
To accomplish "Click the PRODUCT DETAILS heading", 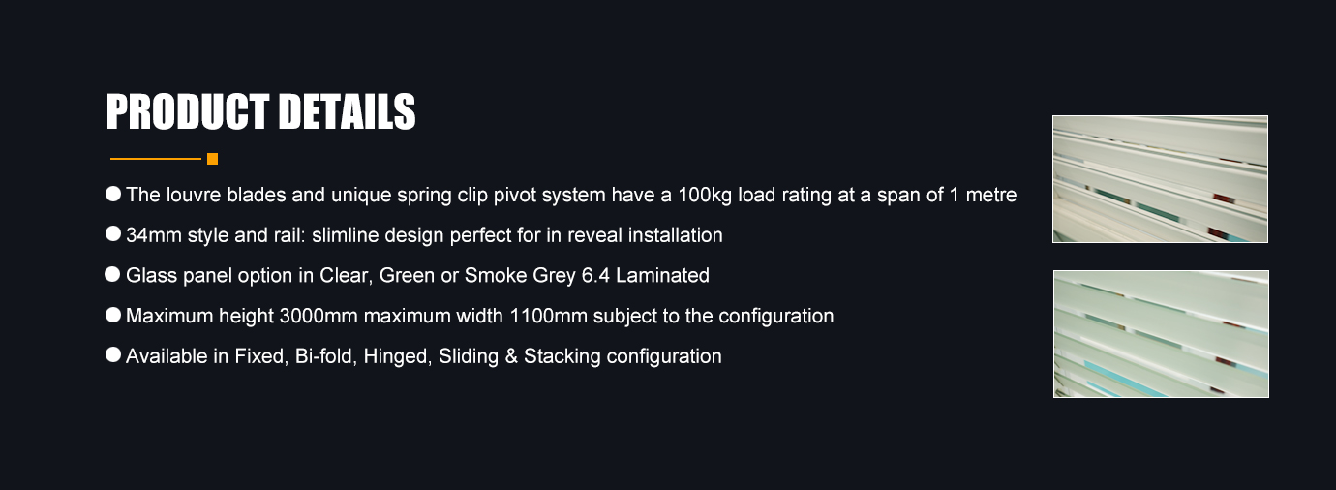I will pyautogui.click(x=260, y=113).
